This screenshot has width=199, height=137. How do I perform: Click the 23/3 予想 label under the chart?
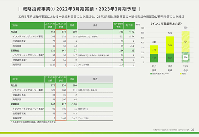point(185,68)
